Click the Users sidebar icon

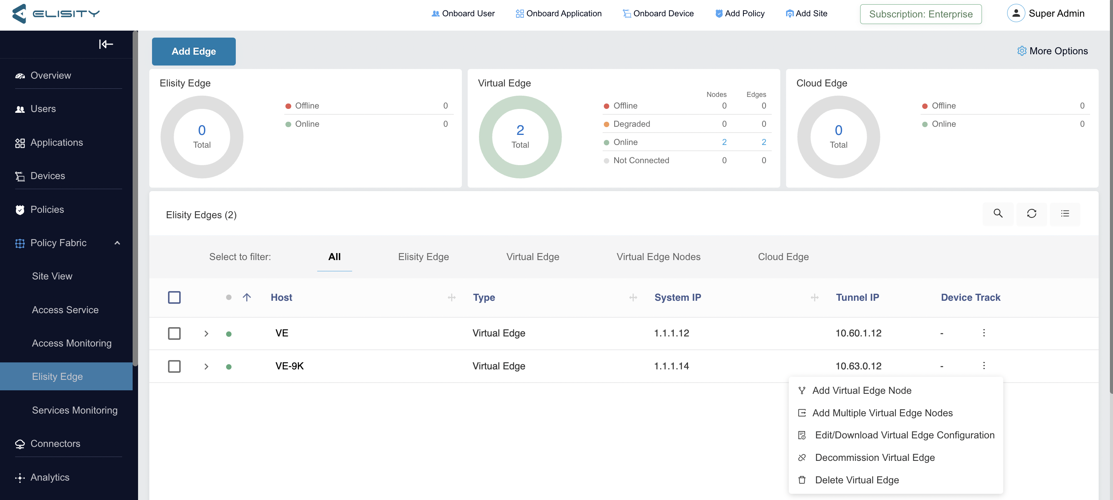click(20, 109)
